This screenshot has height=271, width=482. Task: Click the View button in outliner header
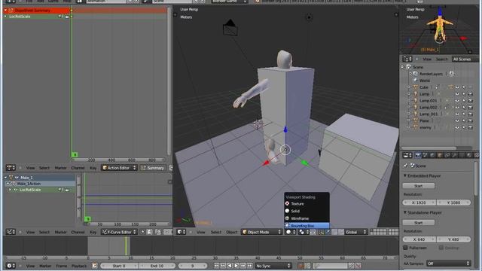(x=427, y=59)
